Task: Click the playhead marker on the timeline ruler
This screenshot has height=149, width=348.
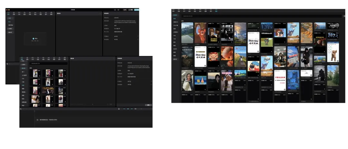Action: (34, 111)
